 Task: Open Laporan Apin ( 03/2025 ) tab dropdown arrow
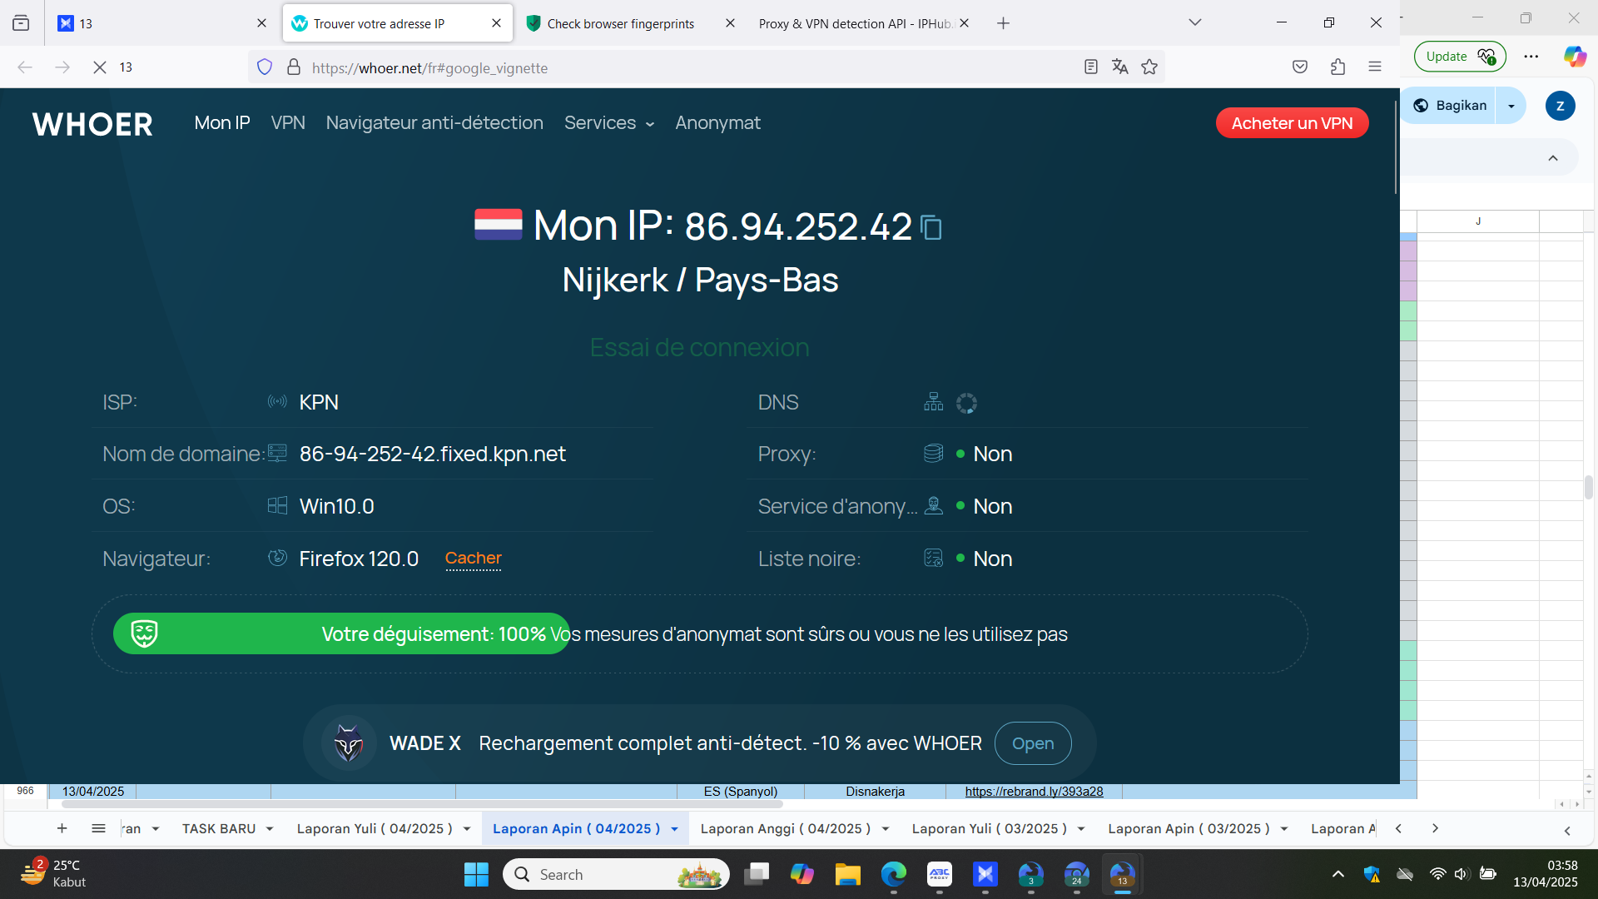(x=1284, y=829)
